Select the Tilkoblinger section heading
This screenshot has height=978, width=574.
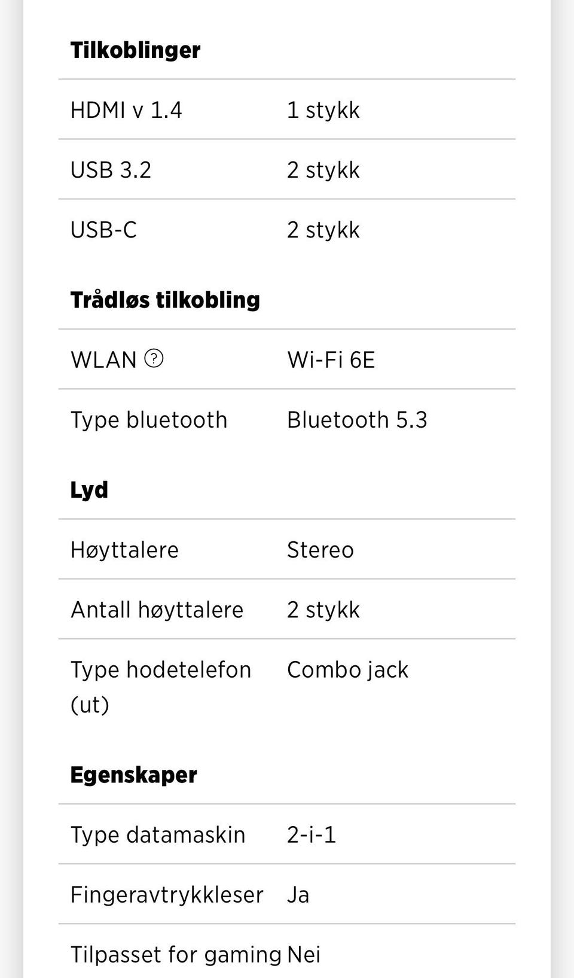point(135,50)
